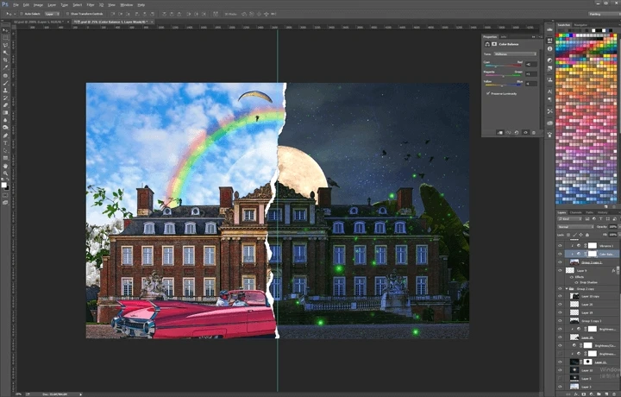Select the Gradient tool
The image size is (621, 397).
[x=5, y=113]
